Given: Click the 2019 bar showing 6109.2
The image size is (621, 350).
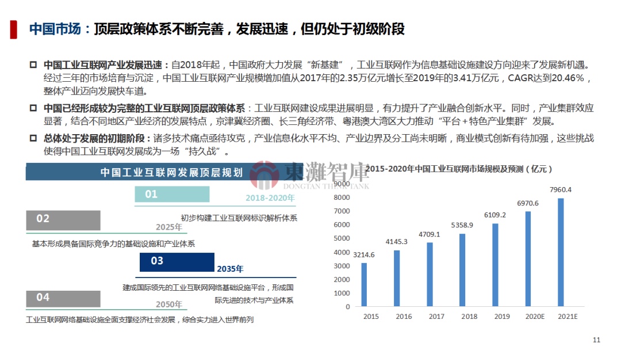Looking at the screenshot, I should coord(495,265).
